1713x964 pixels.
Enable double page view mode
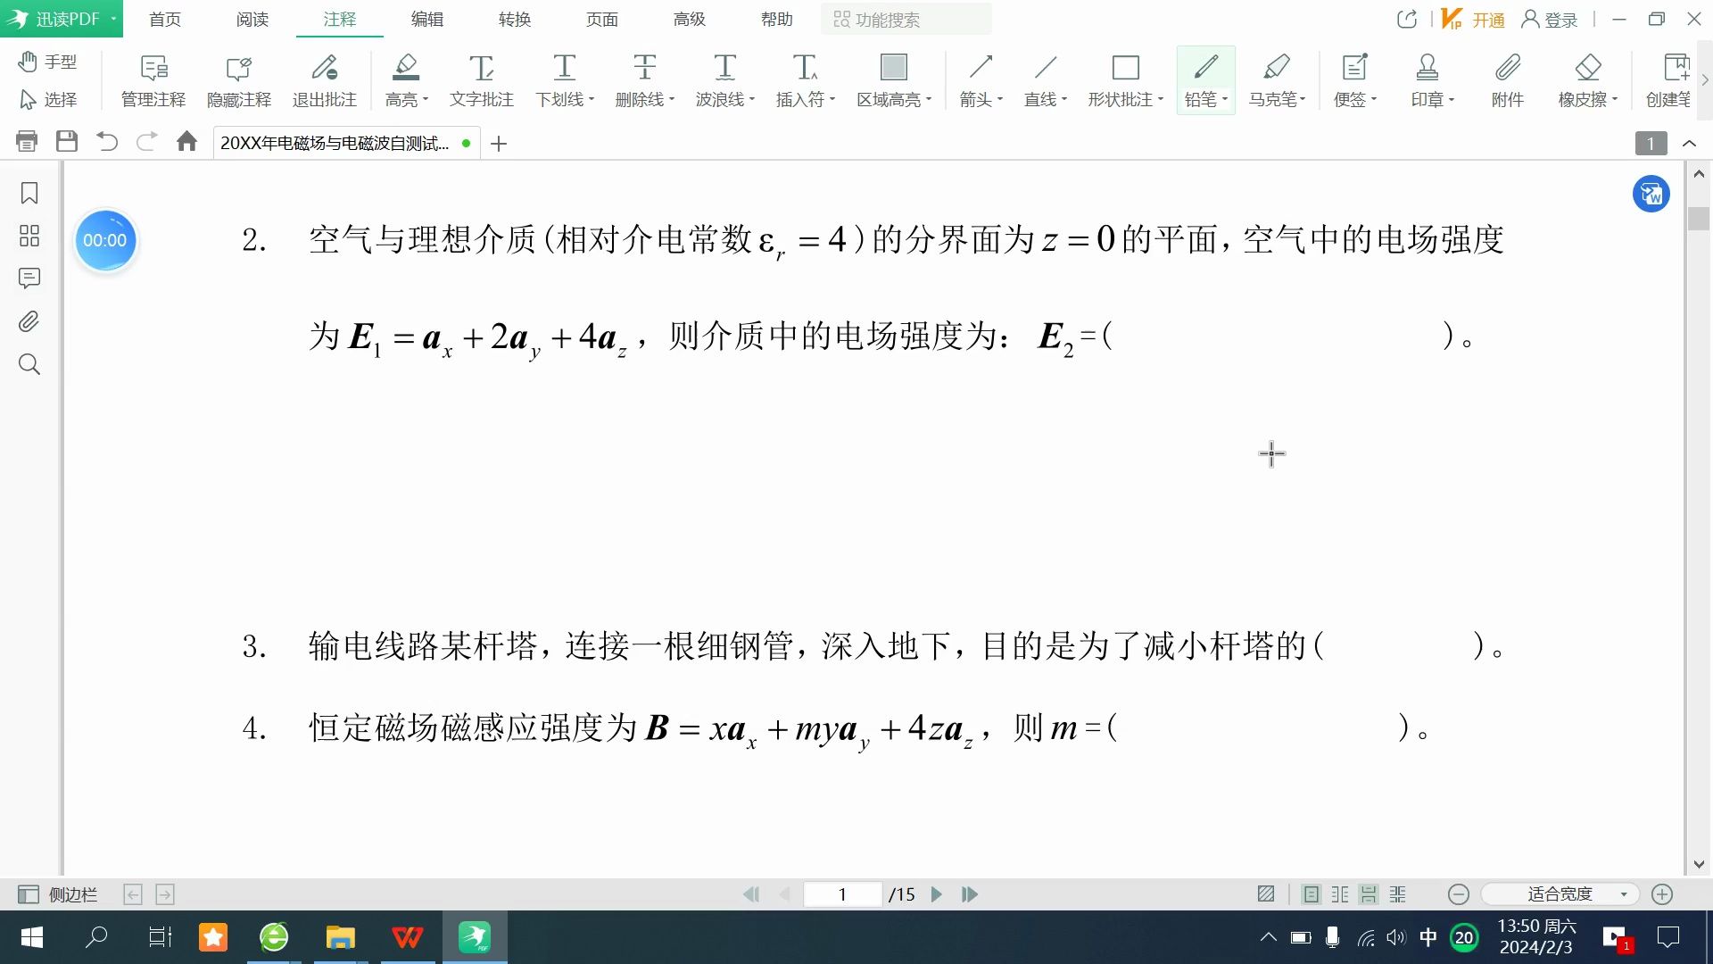pyautogui.click(x=1340, y=894)
